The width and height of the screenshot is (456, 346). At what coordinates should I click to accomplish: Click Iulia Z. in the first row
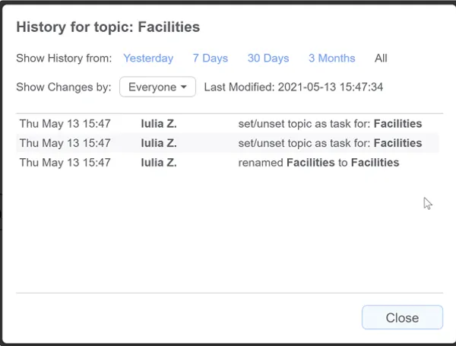click(x=159, y=124)
